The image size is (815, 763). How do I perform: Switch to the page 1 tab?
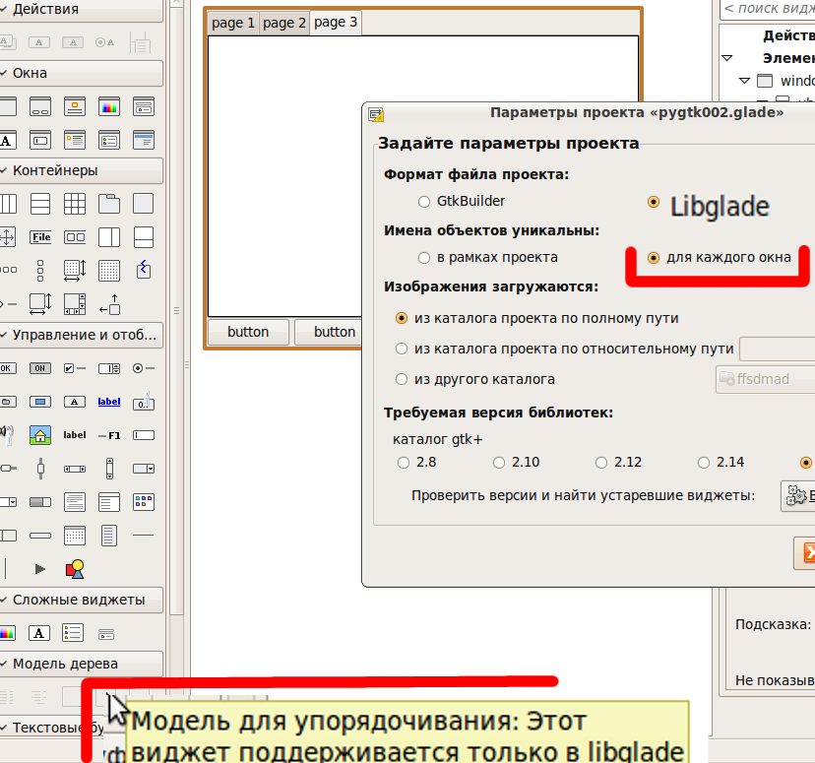click(233, 23)
